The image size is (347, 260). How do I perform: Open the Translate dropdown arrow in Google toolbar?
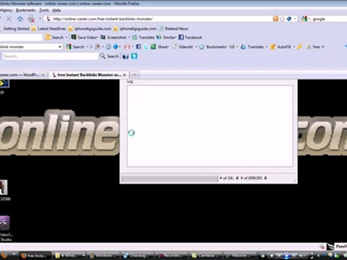click(267, 47)
